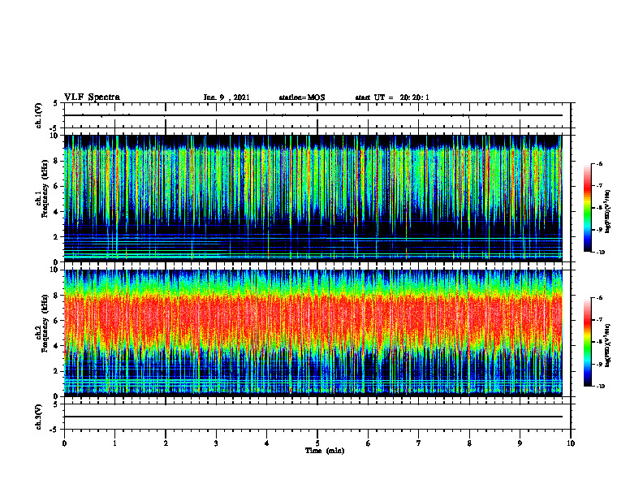Click the "2" kHz tick on ch.2 frequency axis
Image resolution: width=643 pixels, height=497 pixels.
[x=57, y=371]
